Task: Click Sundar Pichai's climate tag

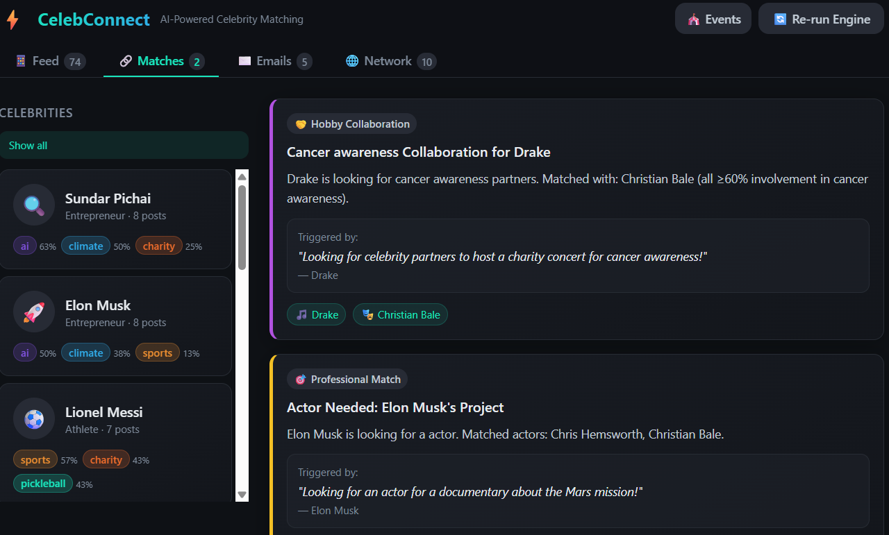Action: (x=85, y=246)
